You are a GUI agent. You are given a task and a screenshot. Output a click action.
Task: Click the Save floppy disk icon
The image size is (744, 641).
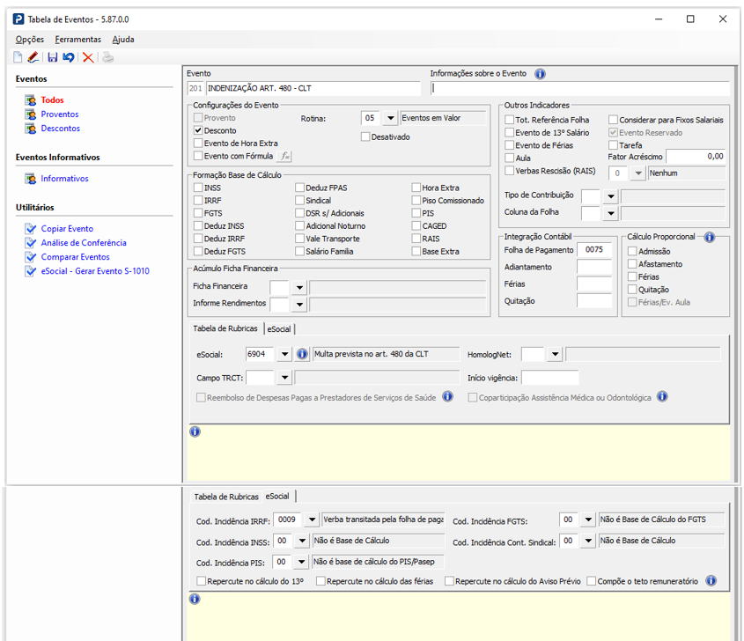click(53, 57)
